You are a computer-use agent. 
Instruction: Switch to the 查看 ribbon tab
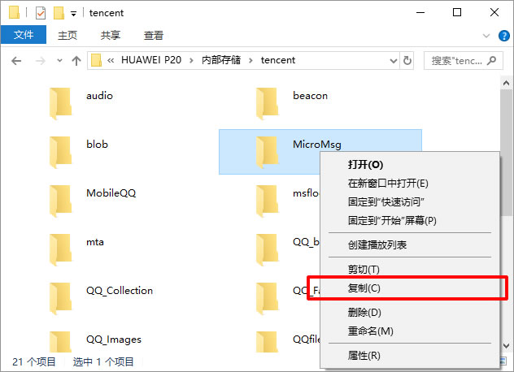click(x=154, y=35)
